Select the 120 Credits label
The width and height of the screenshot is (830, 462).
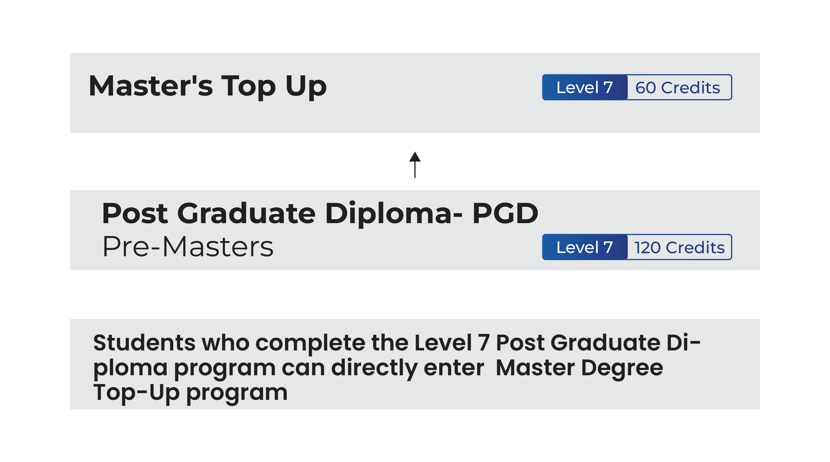[x=679, y=247]
